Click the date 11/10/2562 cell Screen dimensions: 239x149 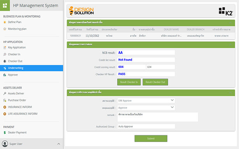(92, 36)
